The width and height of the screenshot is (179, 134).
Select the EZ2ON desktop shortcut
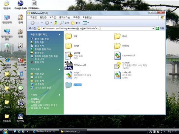[21, 118]
